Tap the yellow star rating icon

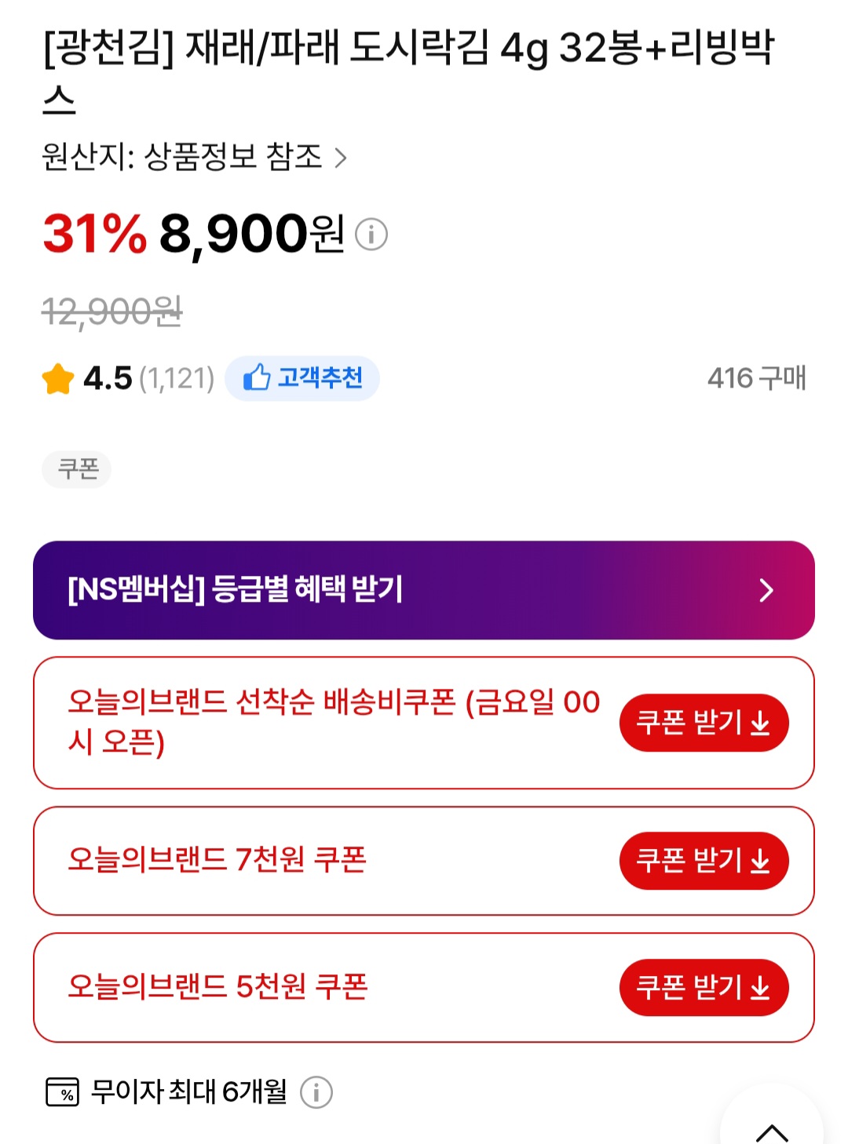click(x=58, y=379)
